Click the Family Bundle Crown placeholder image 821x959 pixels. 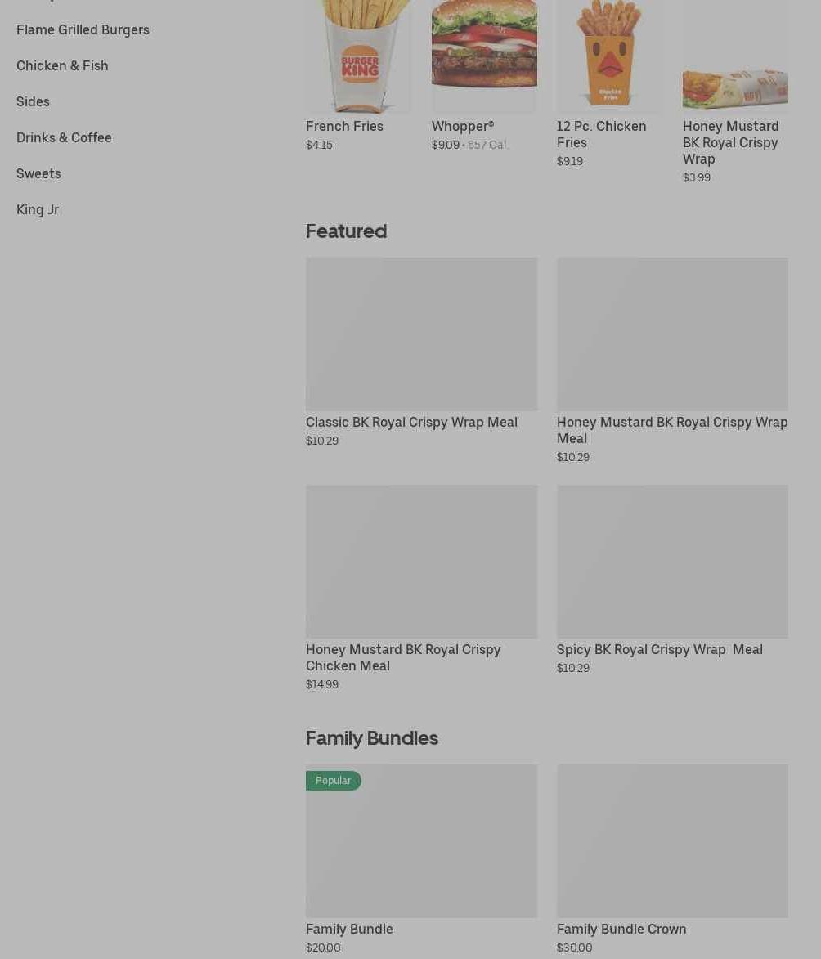coord(672,841)
